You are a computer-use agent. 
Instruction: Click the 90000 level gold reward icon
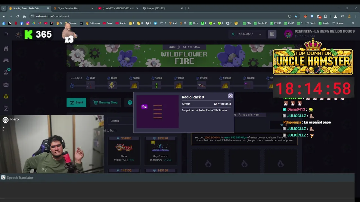coord(179,85)
